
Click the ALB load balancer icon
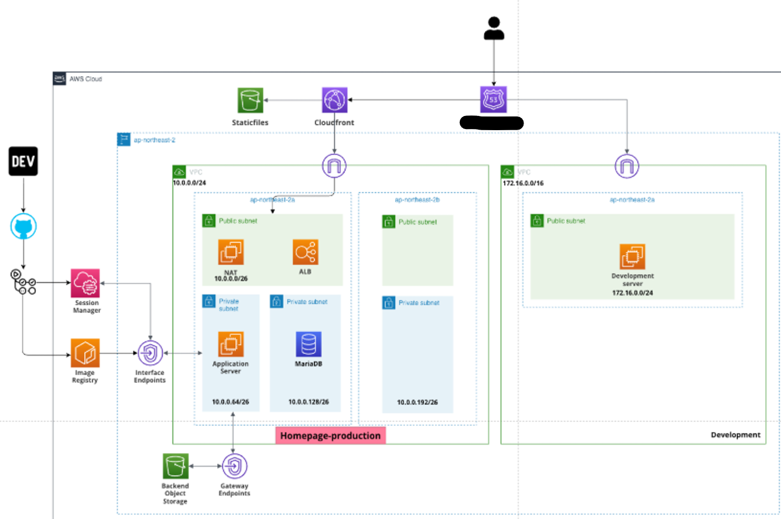click(x=305, y=252)
